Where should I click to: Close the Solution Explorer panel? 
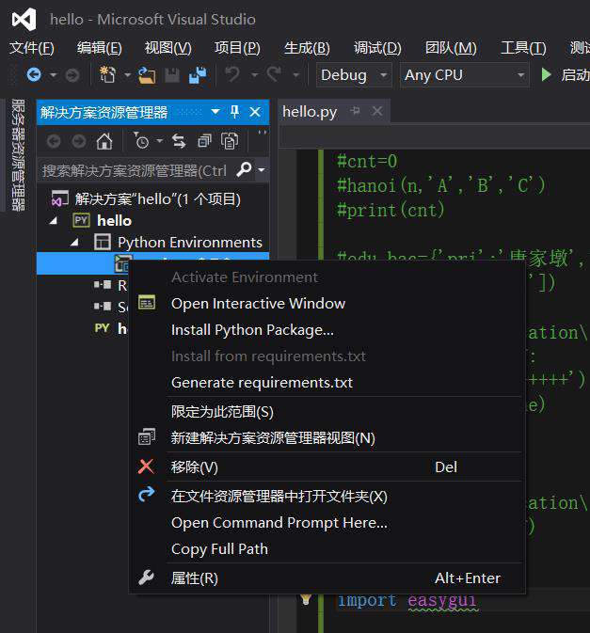pos(255,112)
